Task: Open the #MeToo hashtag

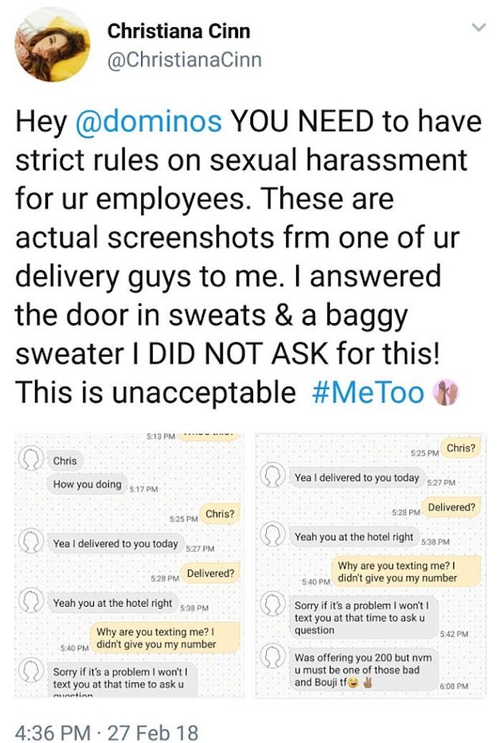Action: coord(368,393)
